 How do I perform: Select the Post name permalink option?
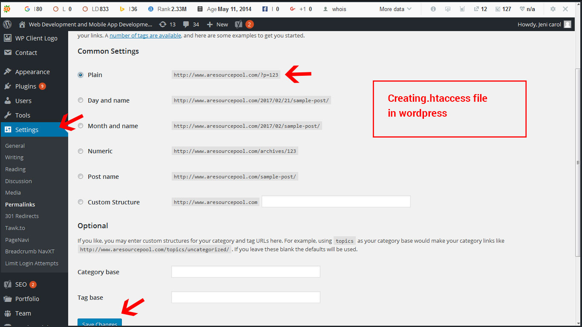(x=81, y=176)
